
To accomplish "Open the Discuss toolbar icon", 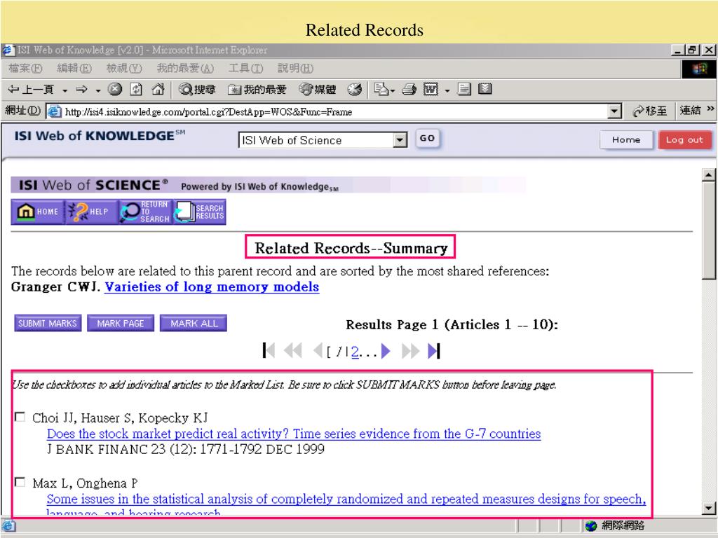I will point(464,89).
